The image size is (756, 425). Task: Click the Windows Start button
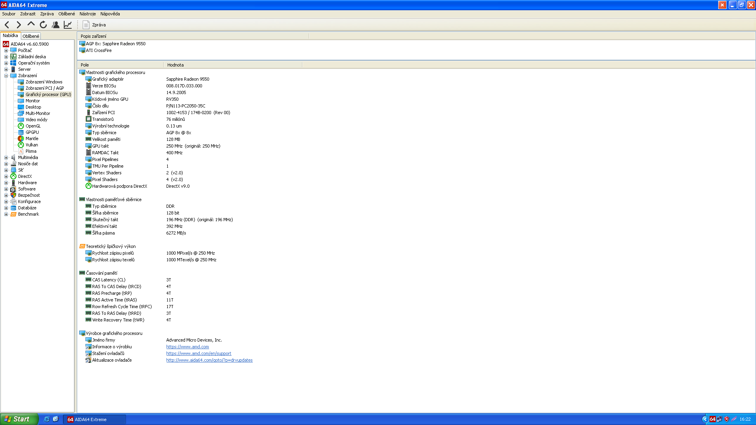coord(18,419)
